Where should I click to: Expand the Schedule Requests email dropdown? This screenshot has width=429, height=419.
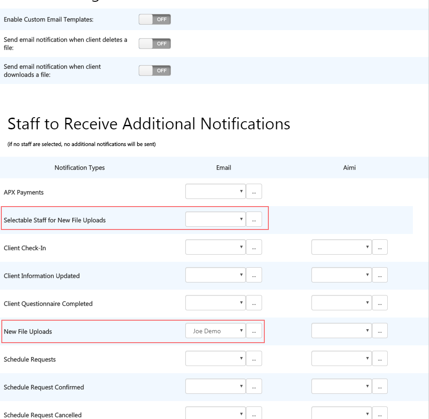click(215, 358)
